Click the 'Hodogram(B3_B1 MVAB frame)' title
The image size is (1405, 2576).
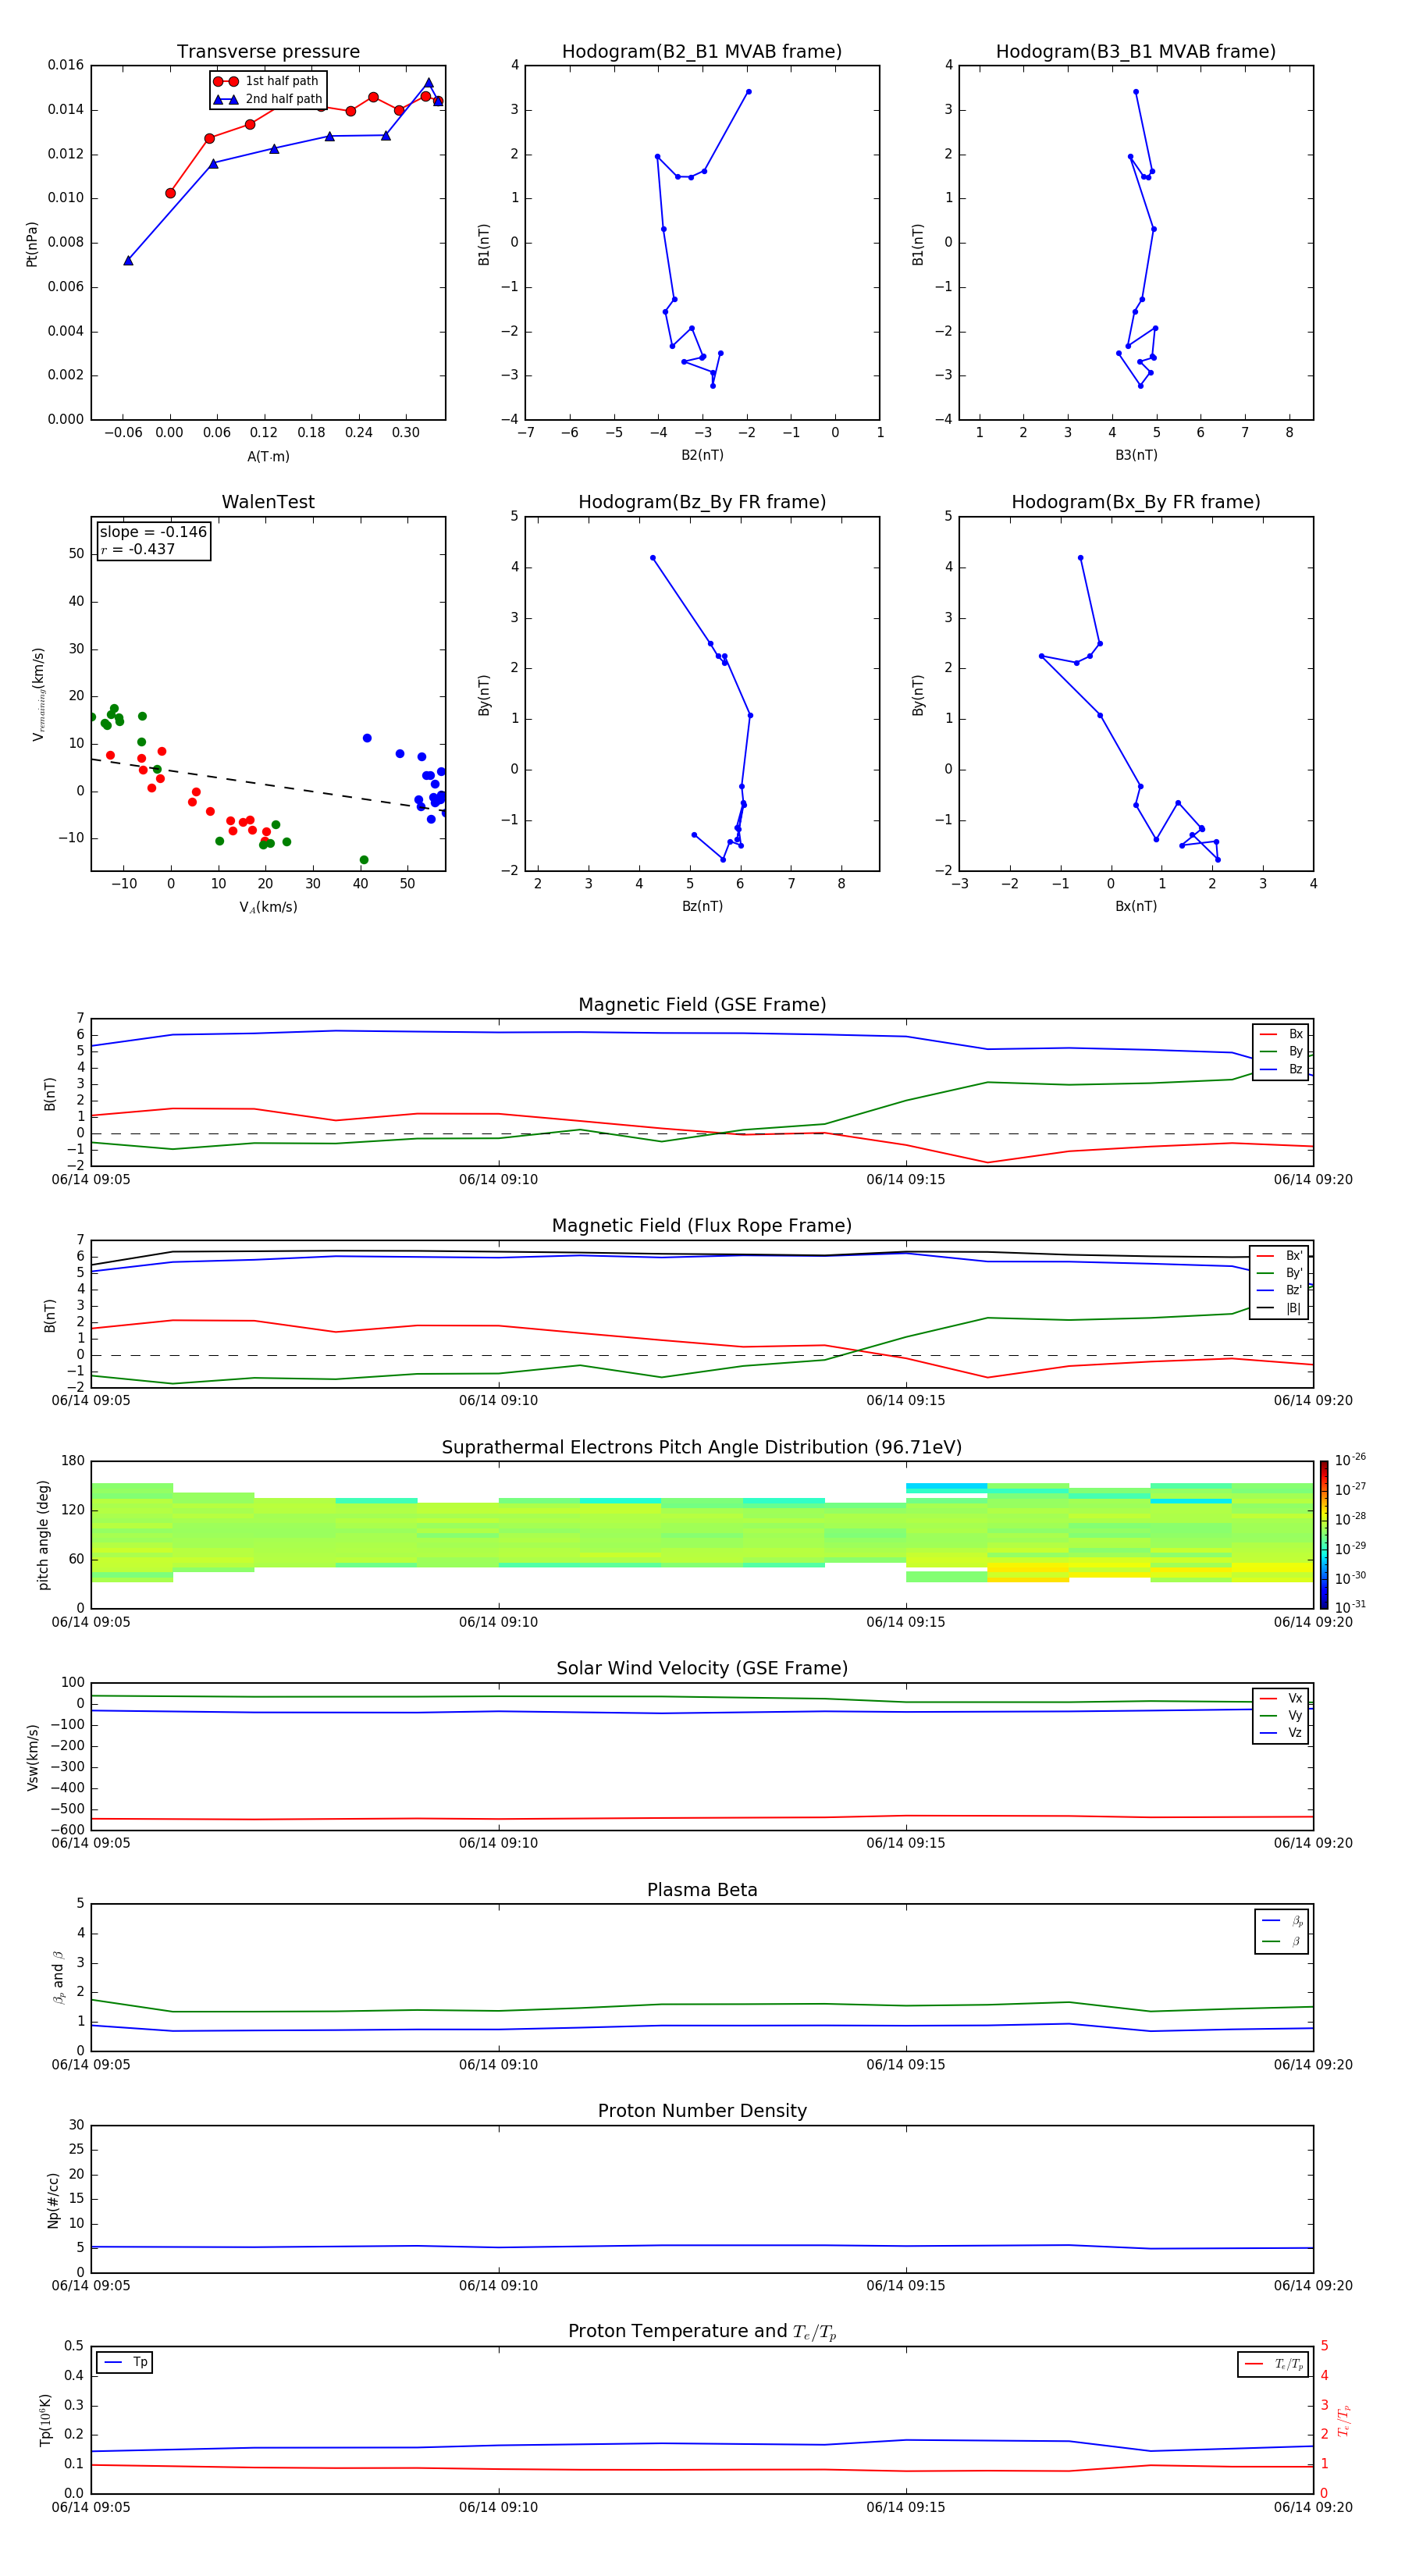[1136, 51]
